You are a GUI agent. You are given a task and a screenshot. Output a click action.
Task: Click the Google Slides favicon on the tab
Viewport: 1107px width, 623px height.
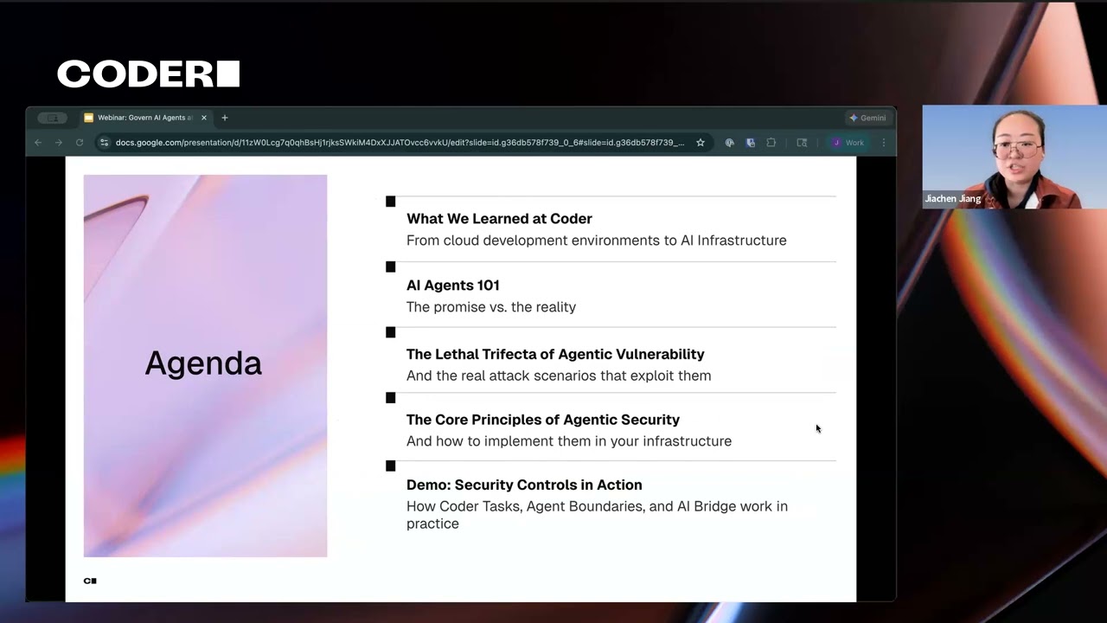(x=88, y=118)
